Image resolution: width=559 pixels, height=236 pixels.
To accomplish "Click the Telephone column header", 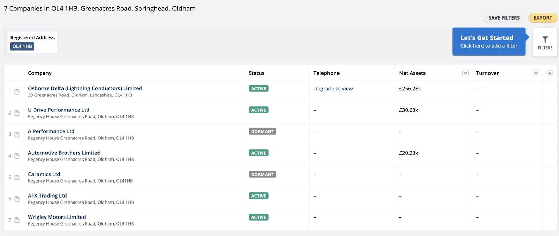I will coord(326,73).
